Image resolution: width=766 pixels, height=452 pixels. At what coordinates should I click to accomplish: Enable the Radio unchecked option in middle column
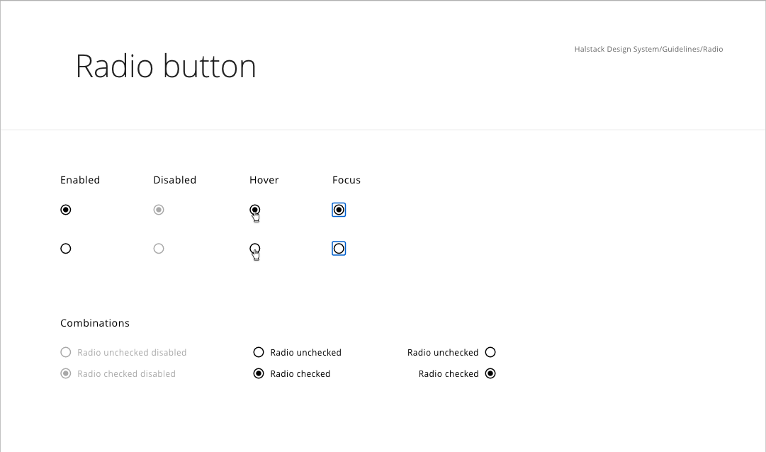[x=258, y=352]
